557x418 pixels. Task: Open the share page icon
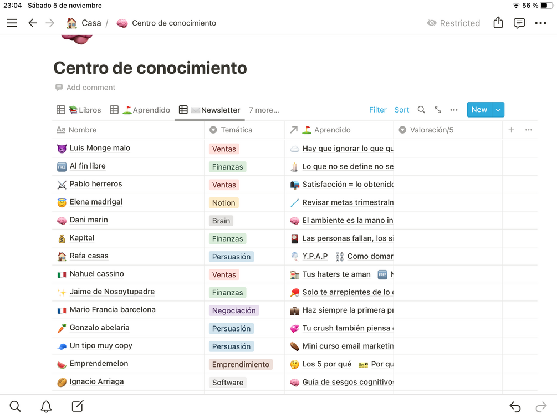[498, 22]
